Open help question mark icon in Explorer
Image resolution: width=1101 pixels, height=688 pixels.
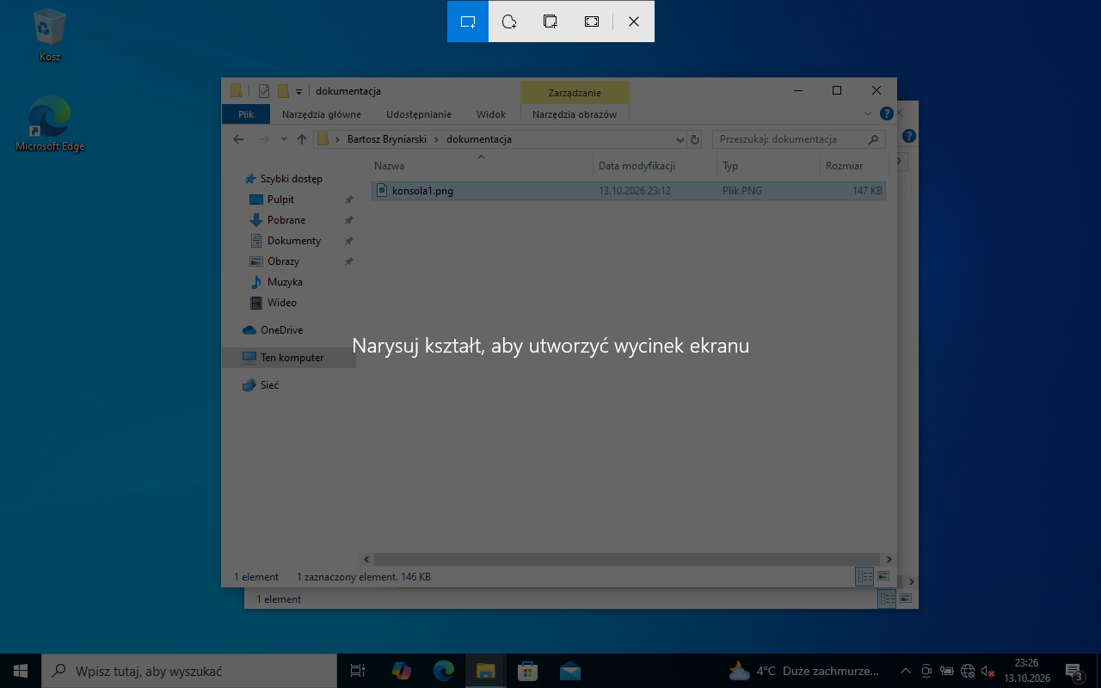point(886,114)
